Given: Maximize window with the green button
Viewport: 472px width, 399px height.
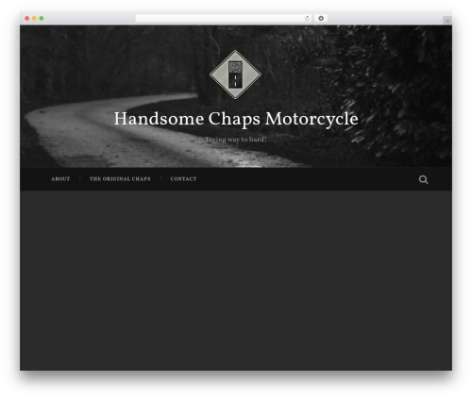Looking at the screenshot, I should tap(42, 18).
